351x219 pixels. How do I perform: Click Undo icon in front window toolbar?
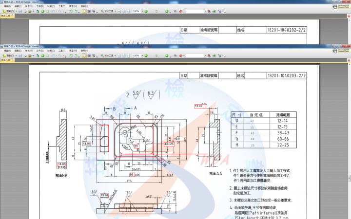tap(53, 55)
